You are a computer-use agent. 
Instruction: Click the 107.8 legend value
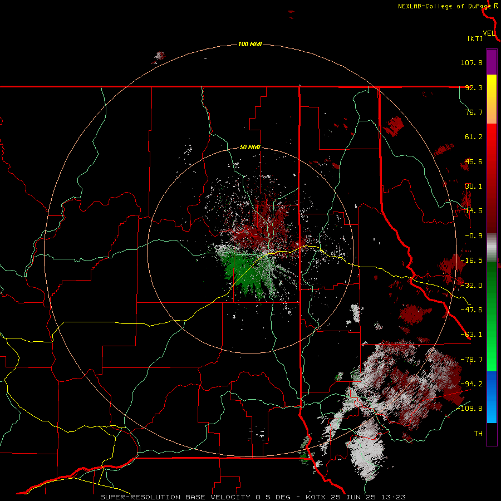[471, 62]
